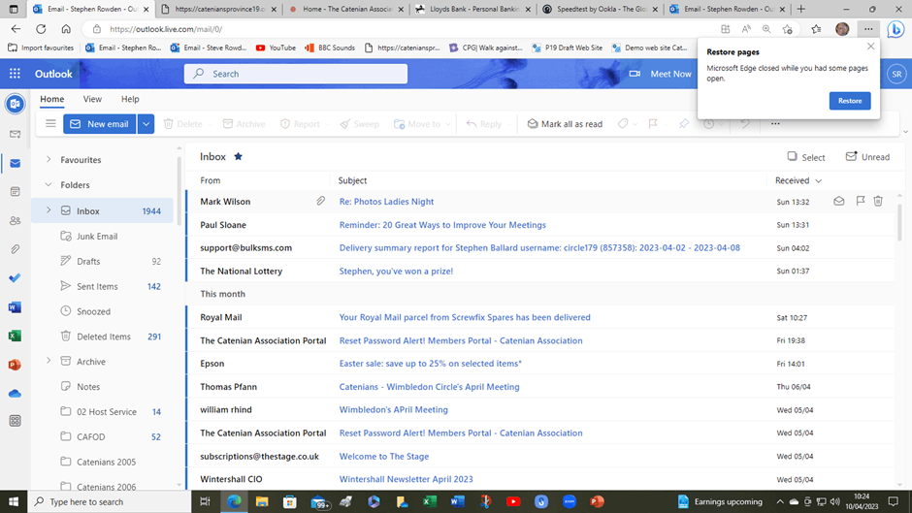Open To Do checkmark in app rail

point(16,278)
